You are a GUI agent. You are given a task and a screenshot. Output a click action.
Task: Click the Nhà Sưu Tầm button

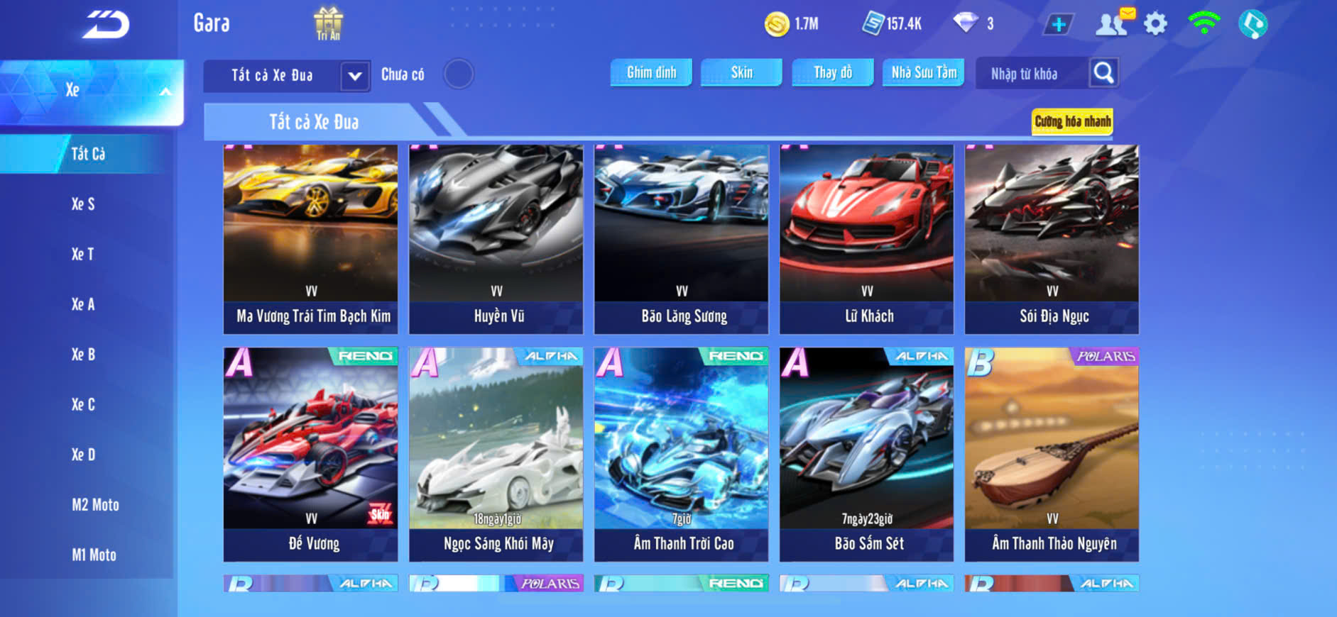[924, 72]
